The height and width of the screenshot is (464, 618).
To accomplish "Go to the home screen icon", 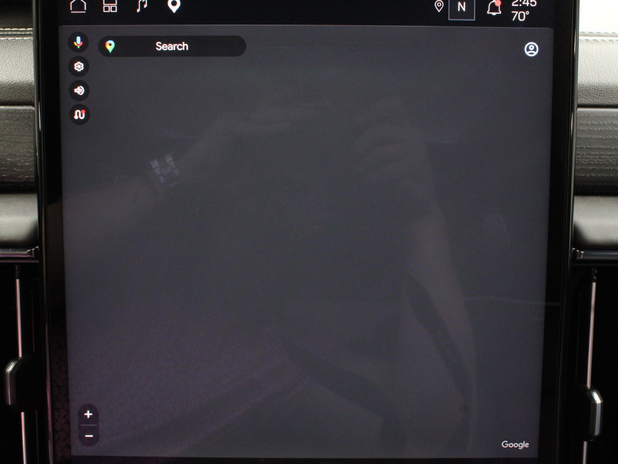I will (78, 6).
